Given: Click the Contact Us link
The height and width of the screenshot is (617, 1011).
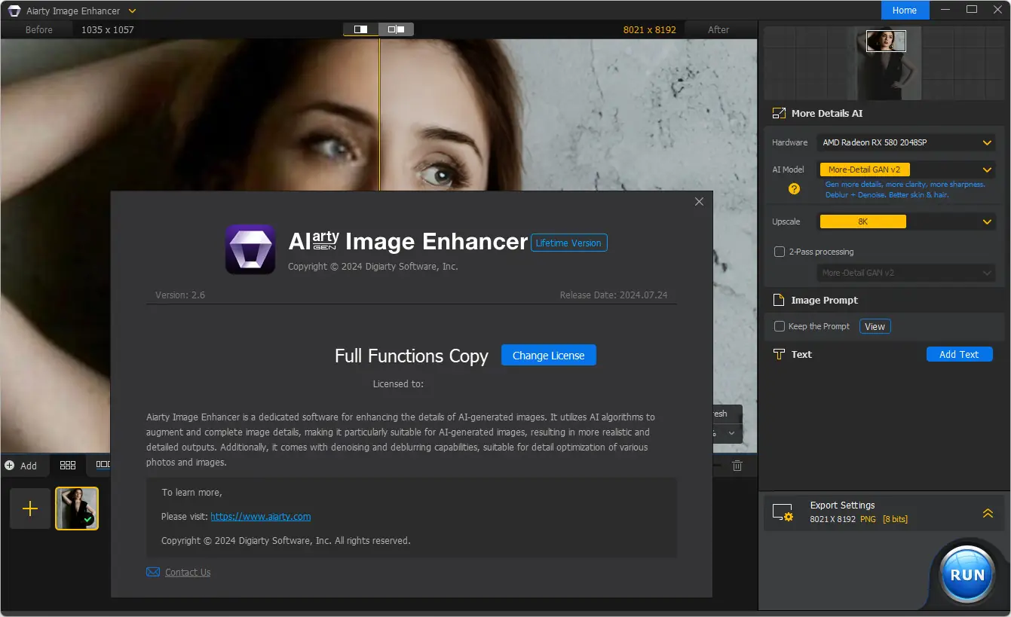Looking at the screenshot, I should (x=188, y=573).
